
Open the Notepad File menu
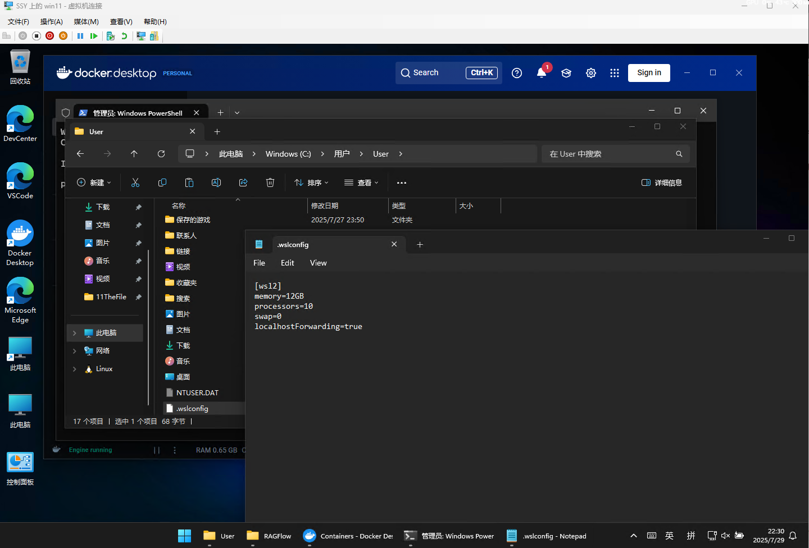pyautogui.click(x=259, y=263)
